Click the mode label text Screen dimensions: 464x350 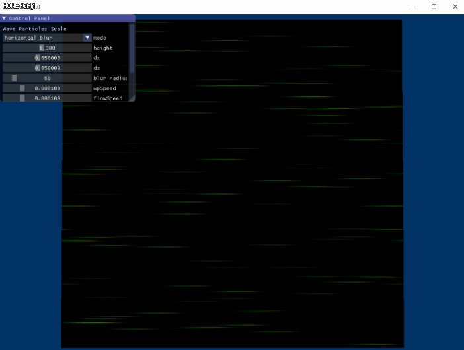coord(100,38)
